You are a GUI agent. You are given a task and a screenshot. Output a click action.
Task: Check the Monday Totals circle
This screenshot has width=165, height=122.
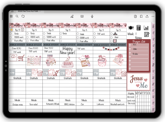(10, 33)
